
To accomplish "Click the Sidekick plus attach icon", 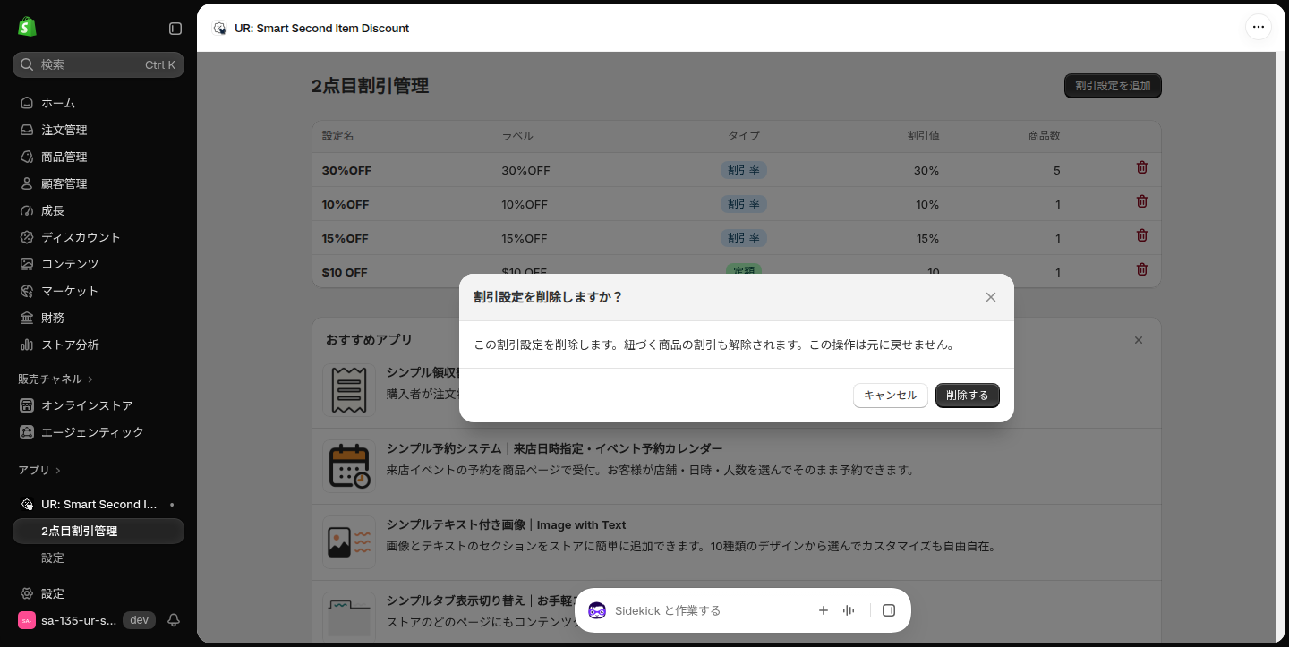I will [x=824, y=610].
